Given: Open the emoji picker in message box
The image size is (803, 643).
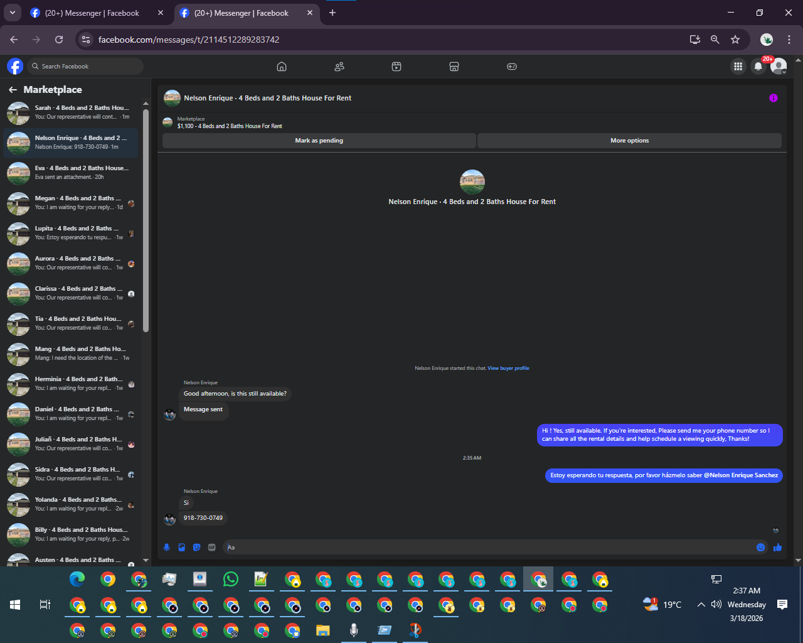Looking at the screenshot, I should pyautogui.click(x=761, y=548).
